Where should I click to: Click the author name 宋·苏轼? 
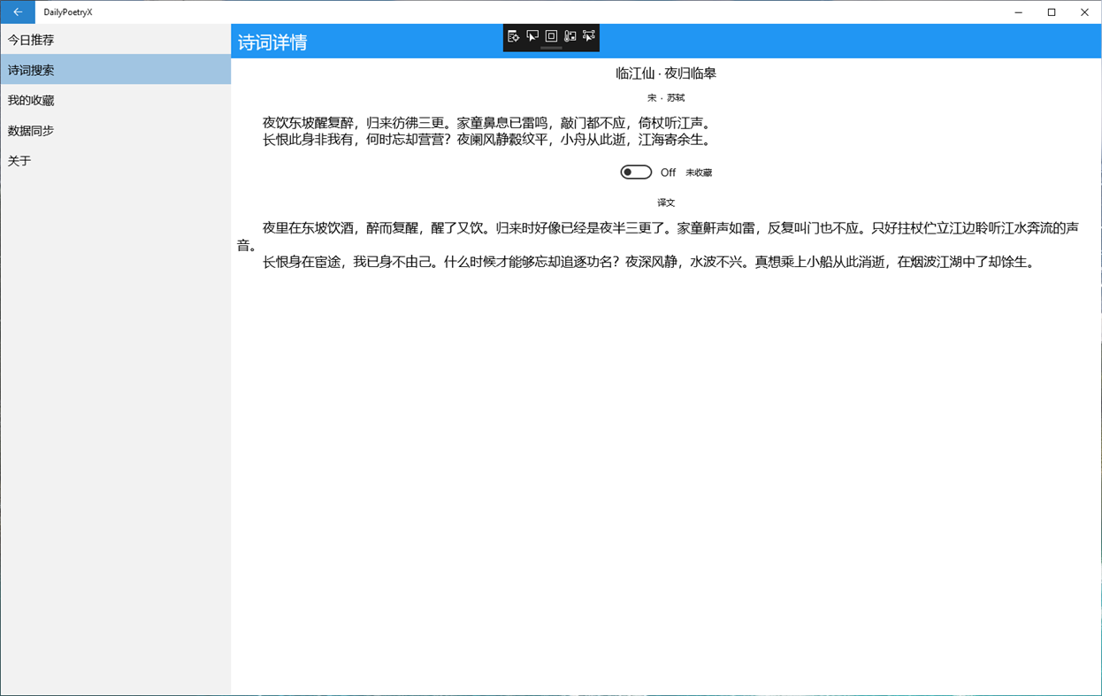click(667, 97)
